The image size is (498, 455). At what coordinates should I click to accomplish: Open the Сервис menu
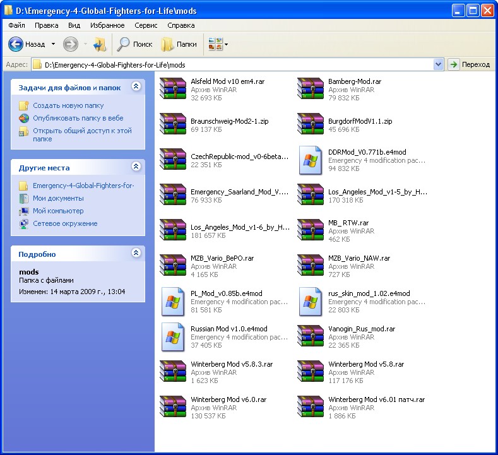tap(146, 25)
